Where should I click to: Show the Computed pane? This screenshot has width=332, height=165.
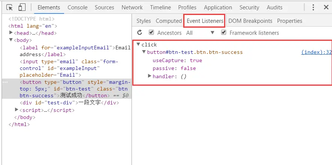click(169, 21)
